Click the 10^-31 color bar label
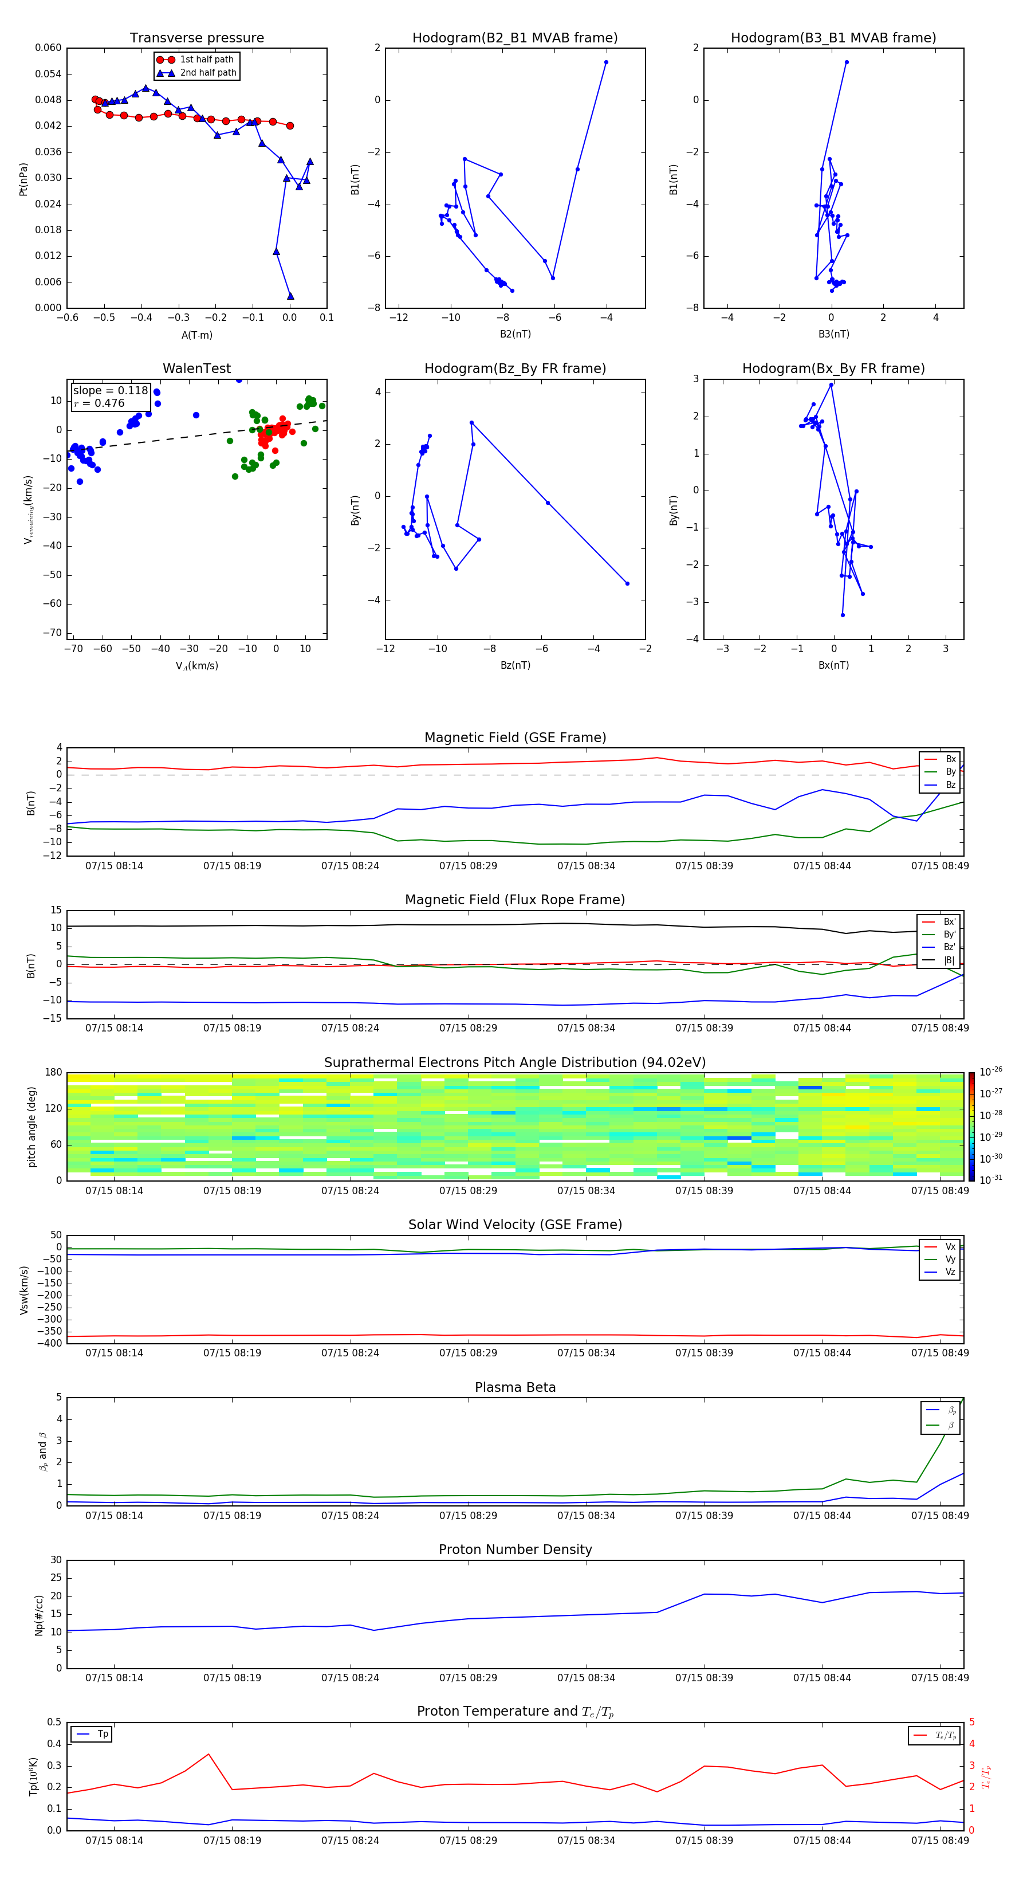 pos(990,1180)
